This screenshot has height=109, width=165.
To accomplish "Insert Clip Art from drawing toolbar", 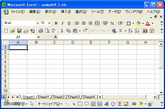I will [119, 104].
